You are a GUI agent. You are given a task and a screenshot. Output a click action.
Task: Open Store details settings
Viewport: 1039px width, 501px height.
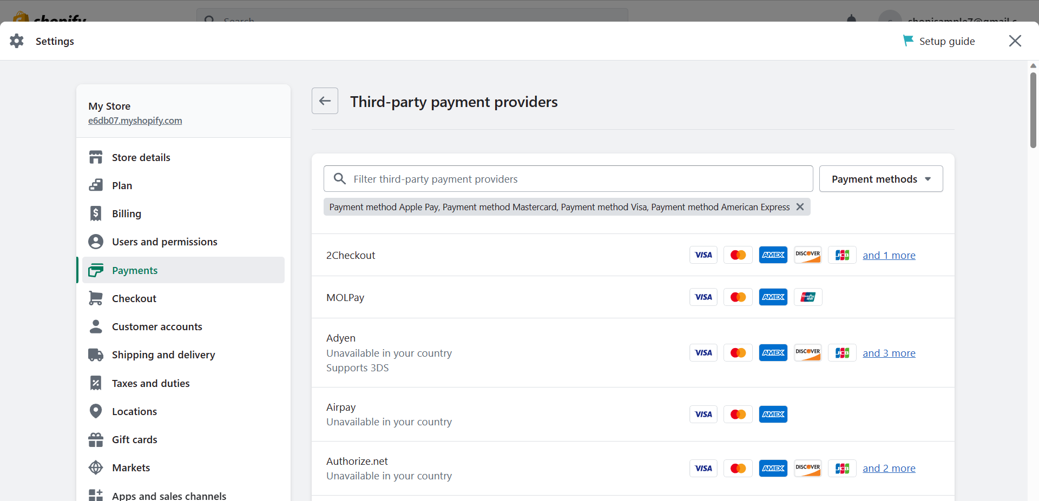tap(183, 157)
